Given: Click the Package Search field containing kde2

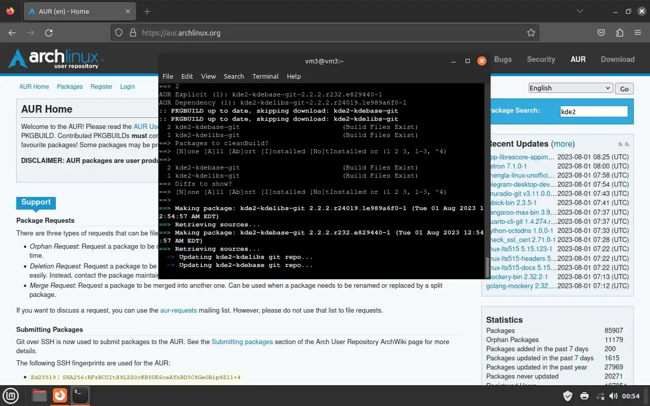Looking at the screenshot, I should click(x=594, y=112).
